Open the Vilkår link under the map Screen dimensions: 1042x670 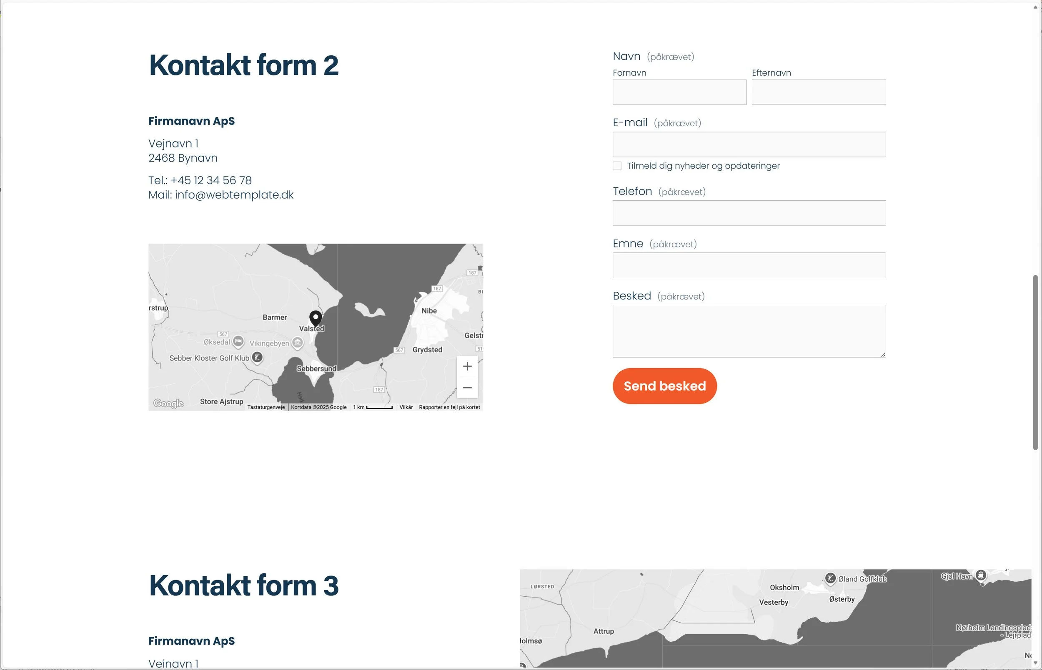(406, 407)
